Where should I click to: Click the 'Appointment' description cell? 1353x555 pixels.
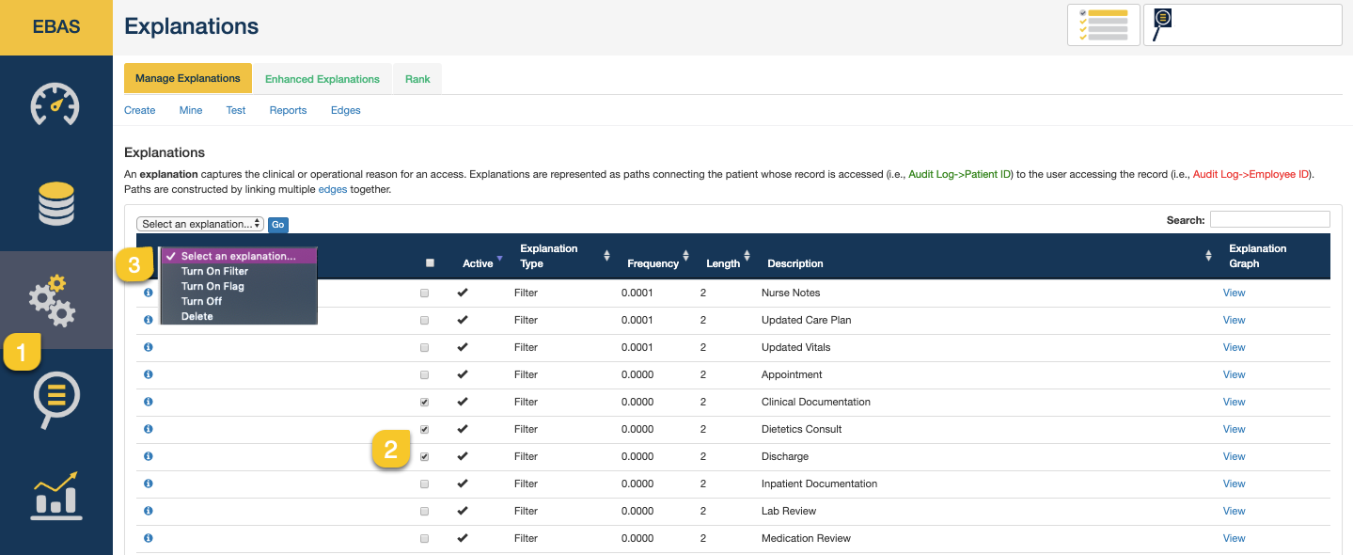(x=792, y=374)
